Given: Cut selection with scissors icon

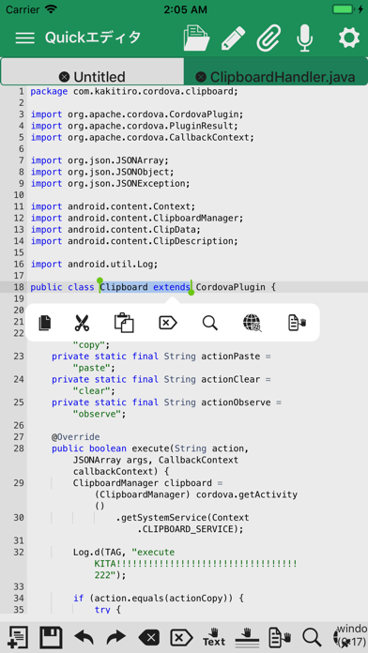Looking at the screenshot, I should click(83, 323).
